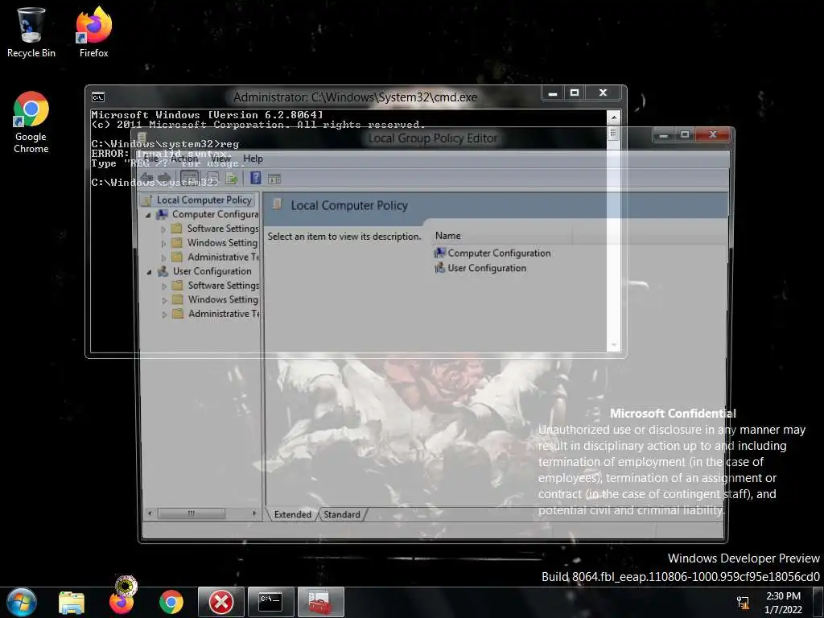Expand Software Settings under User Configuration
The image size is (824, 618).
pos(164,286)
